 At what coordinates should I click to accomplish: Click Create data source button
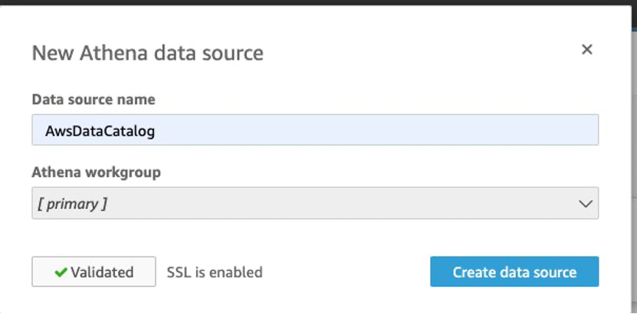tap(514, 272)
